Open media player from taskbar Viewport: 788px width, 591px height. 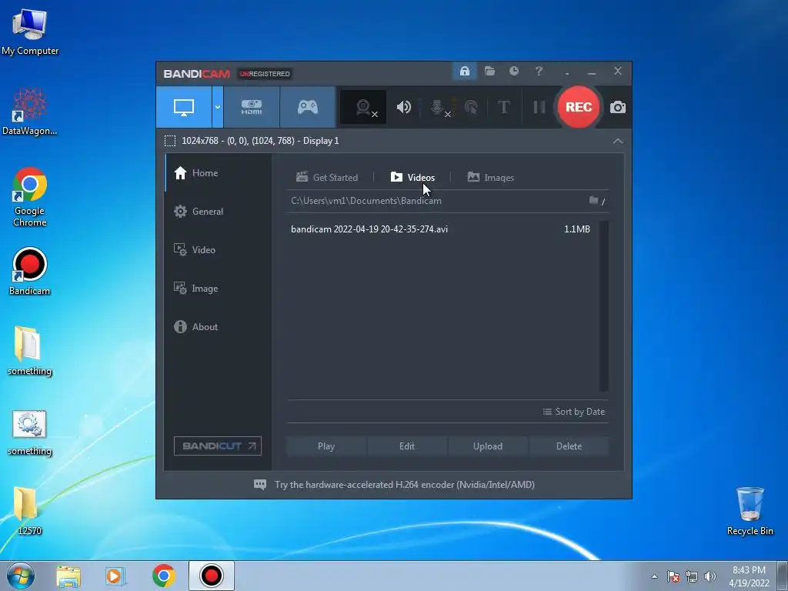point(115,576)
